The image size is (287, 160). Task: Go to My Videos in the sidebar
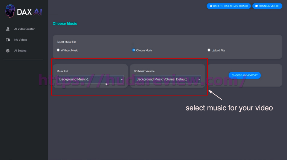click(x=21, y=40)
